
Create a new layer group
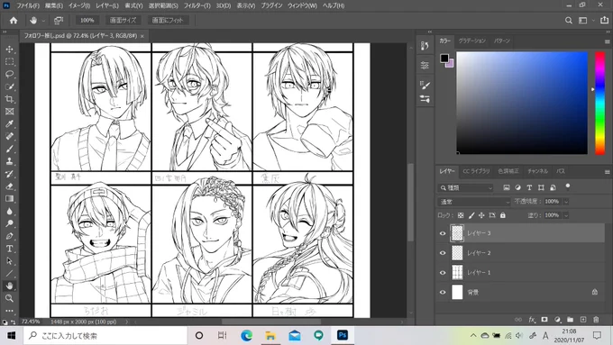coord(570,320)
